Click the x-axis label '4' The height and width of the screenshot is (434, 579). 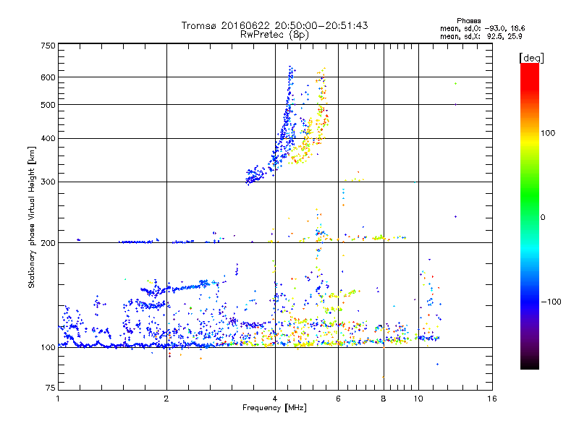[x=275, y=399]
